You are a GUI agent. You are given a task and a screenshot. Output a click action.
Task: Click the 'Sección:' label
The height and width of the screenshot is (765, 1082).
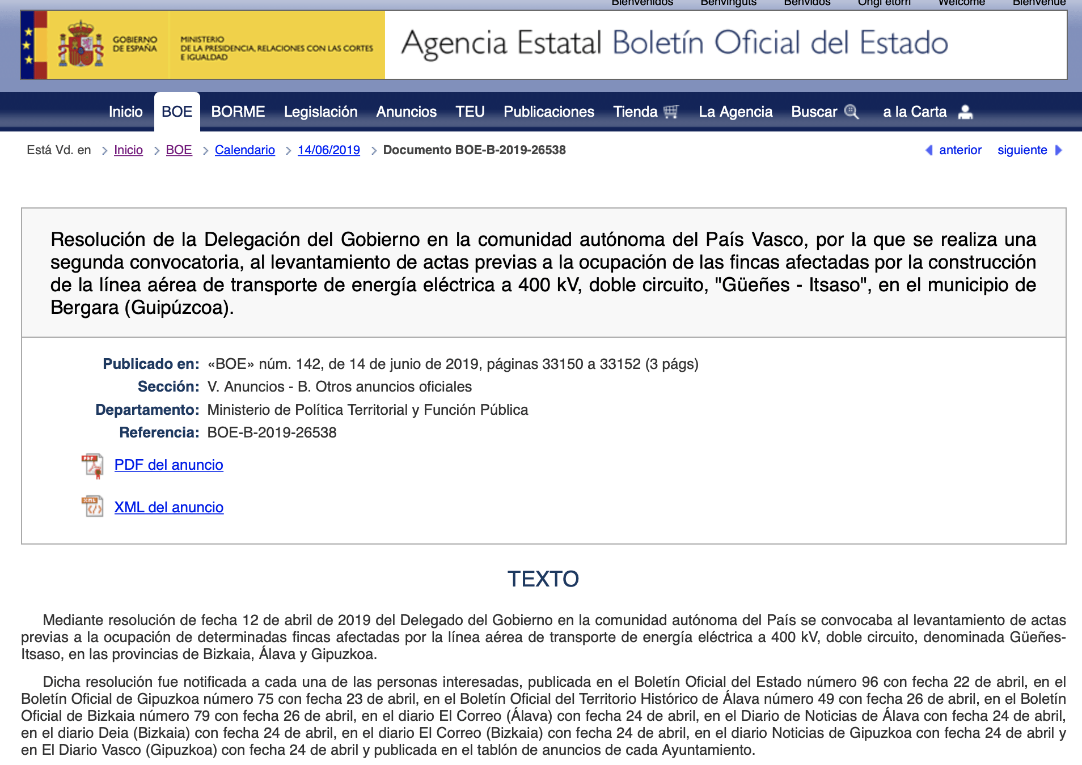click(168, 386)
